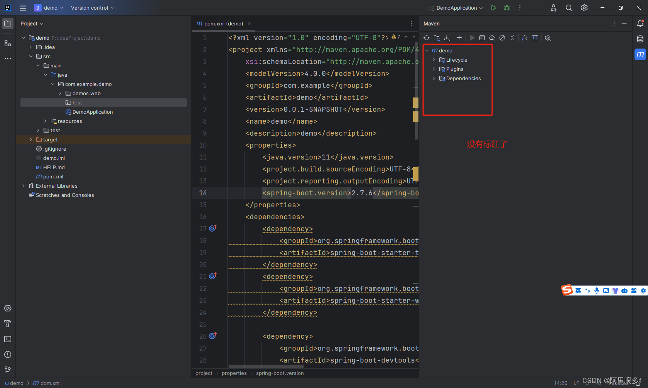The width and height of the screenshot is (648, 388).
Task: Toggle the Database tool window
Action: [640, 39]
